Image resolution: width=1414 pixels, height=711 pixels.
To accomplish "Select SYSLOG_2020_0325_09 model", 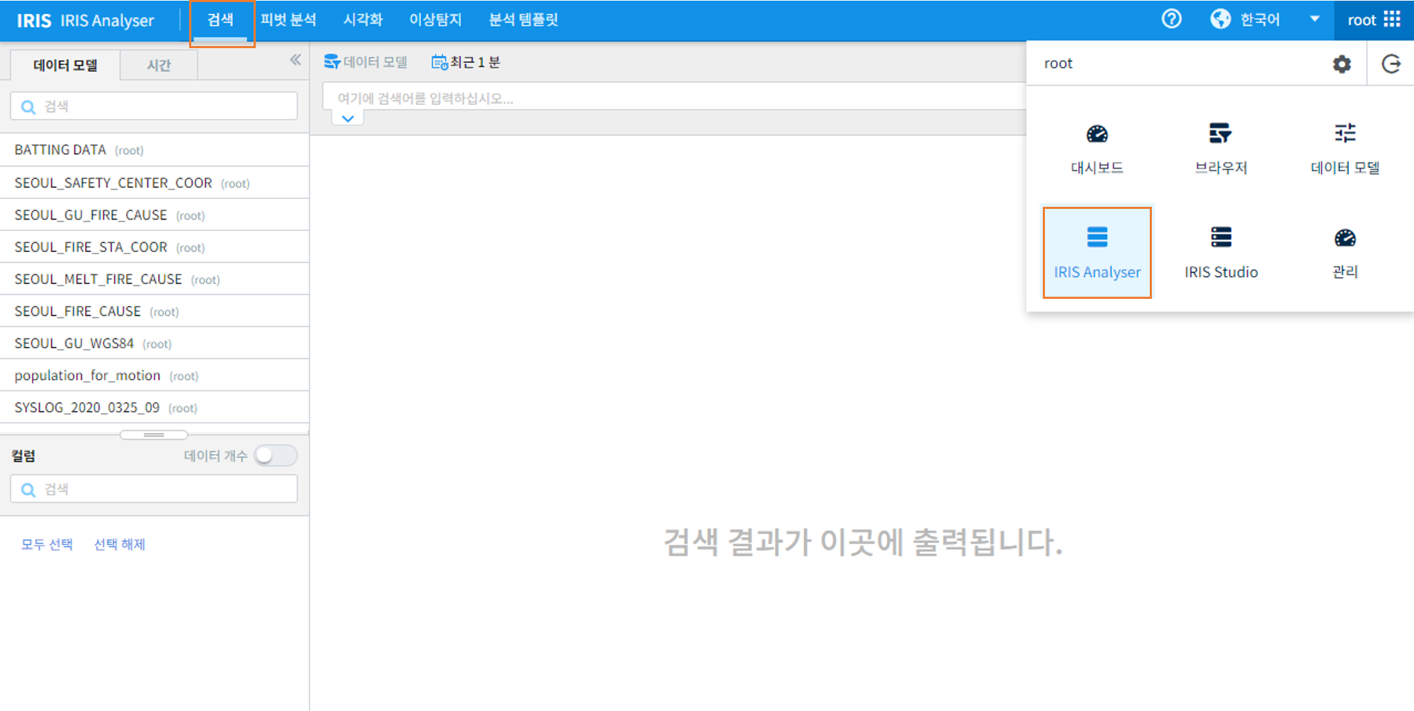I will 154,407.
